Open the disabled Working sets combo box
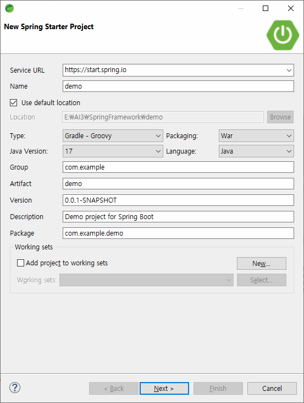 coord(146,280)
